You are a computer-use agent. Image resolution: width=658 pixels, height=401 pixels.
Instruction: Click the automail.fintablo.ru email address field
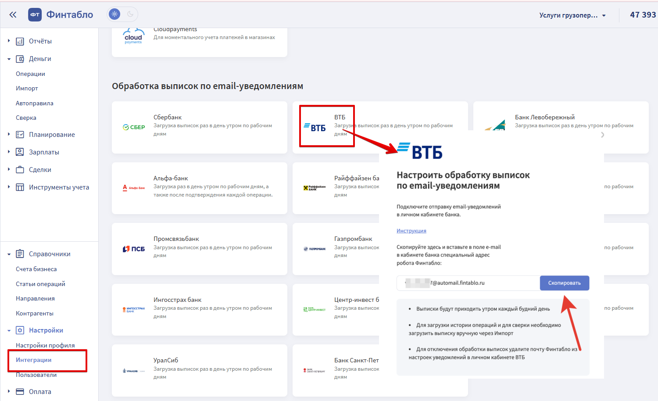[x=468, y=283]
